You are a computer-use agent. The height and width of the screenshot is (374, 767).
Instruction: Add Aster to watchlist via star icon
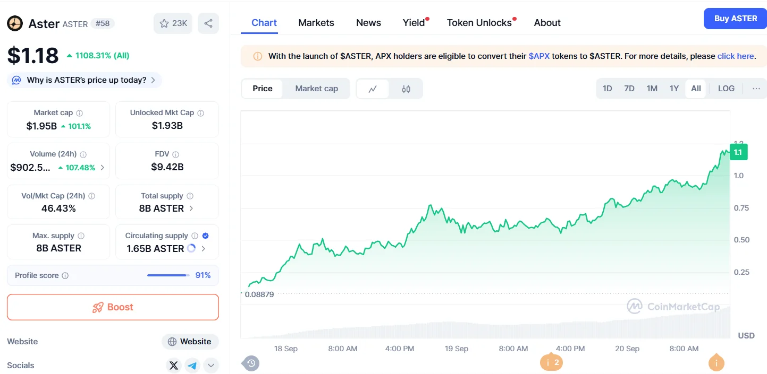click(173, 23)
